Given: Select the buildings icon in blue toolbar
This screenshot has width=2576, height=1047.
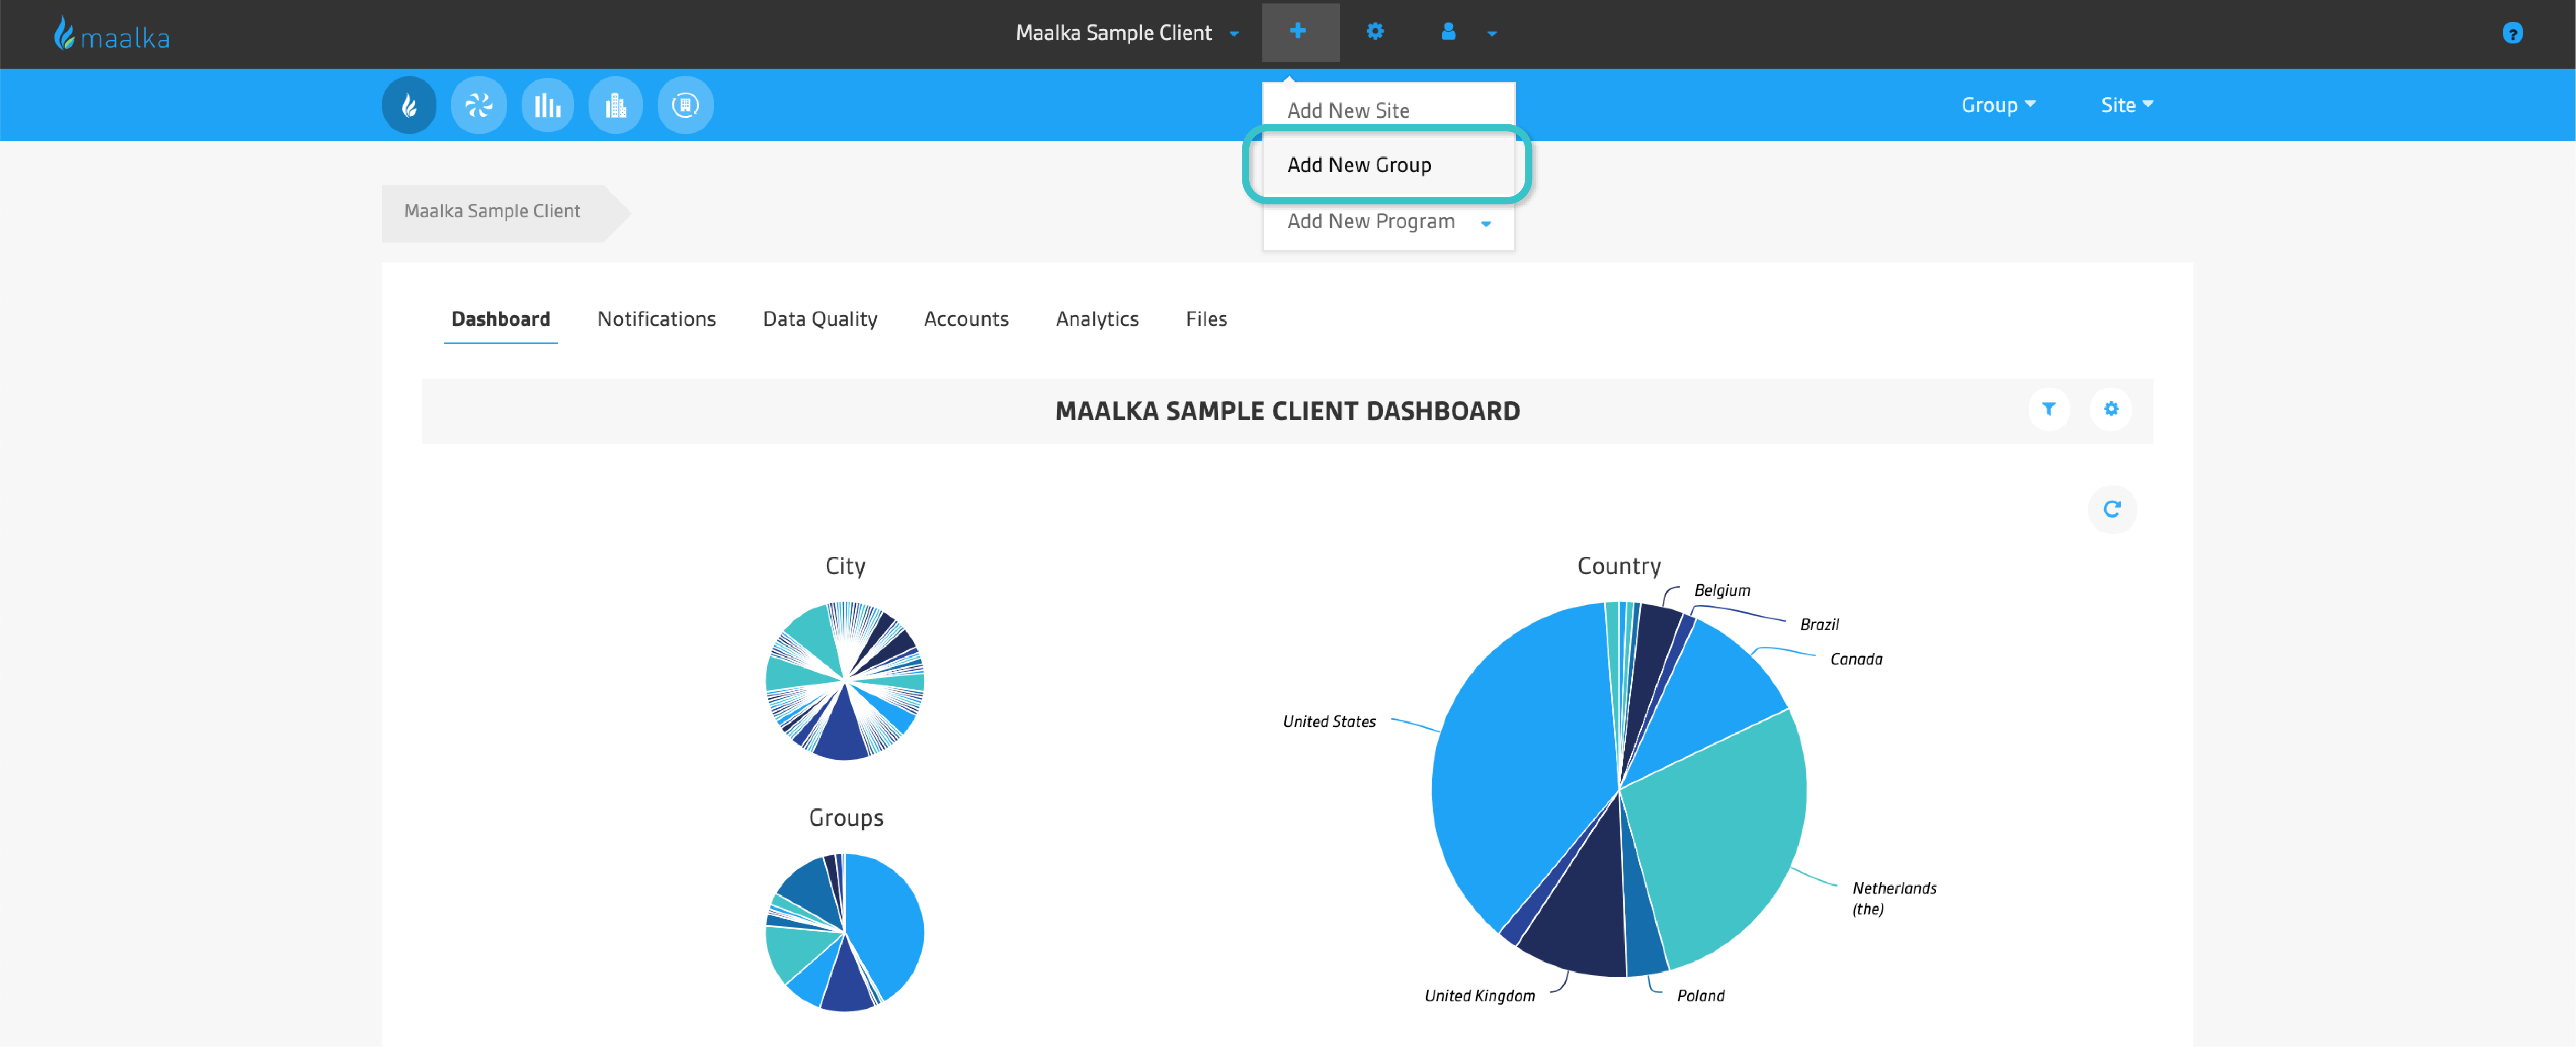Looking at the screenshot, I should [x=616, y=105].
